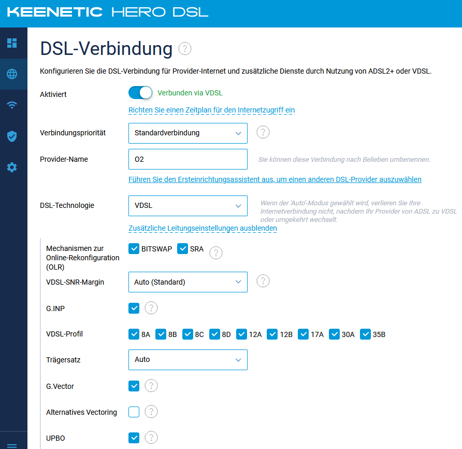Open the security shield icon in sidebar
The image size is (462, 449).
12,136
